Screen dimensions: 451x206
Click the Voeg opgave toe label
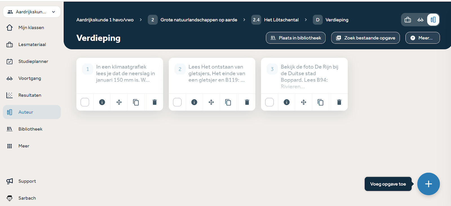(388, 184)
